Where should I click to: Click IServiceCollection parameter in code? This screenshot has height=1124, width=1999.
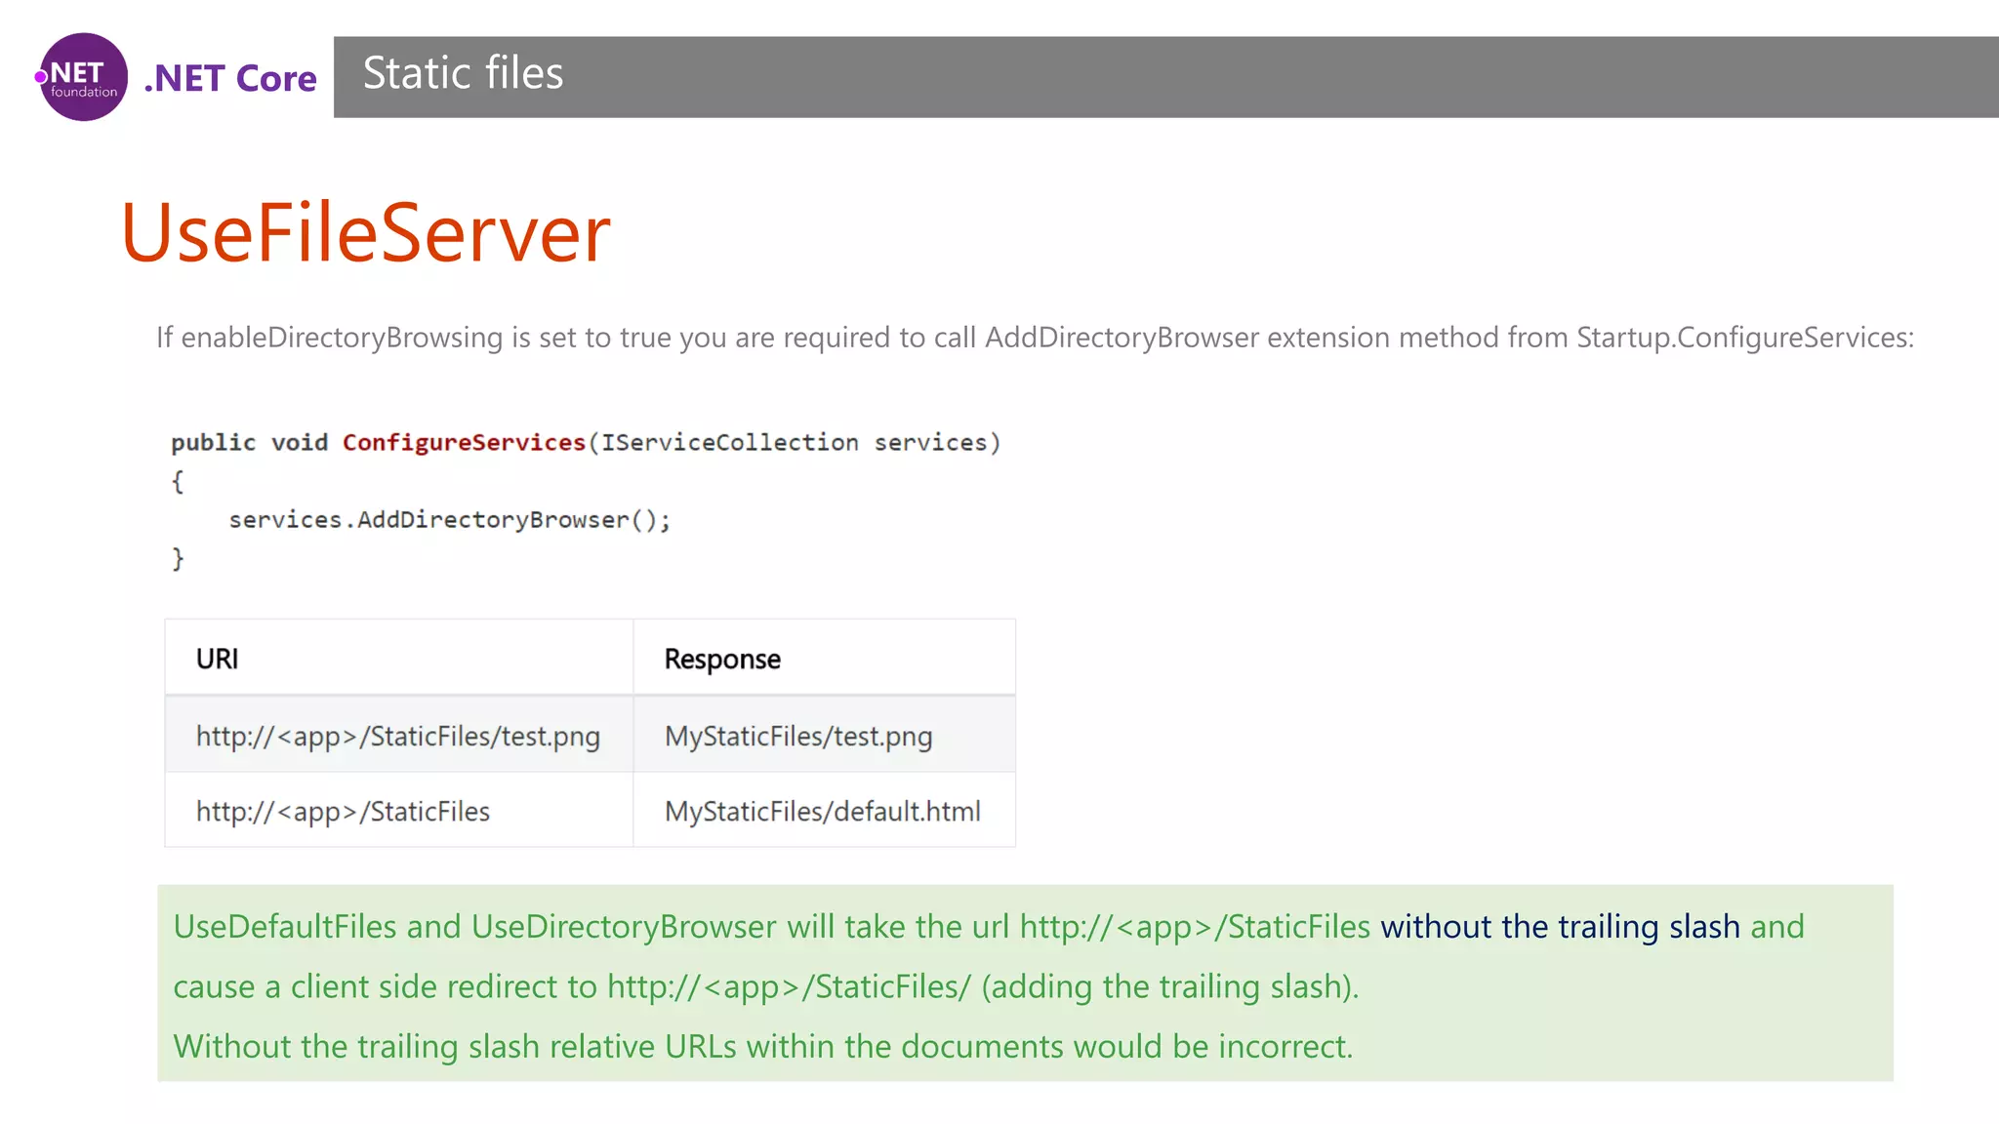coord(729,443)
